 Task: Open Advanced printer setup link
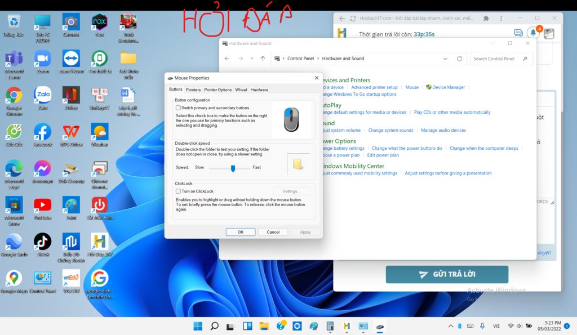374,87
